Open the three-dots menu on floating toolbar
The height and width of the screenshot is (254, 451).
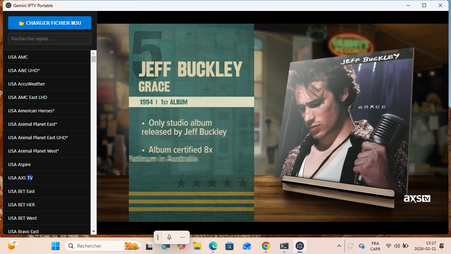pos(182,237)
